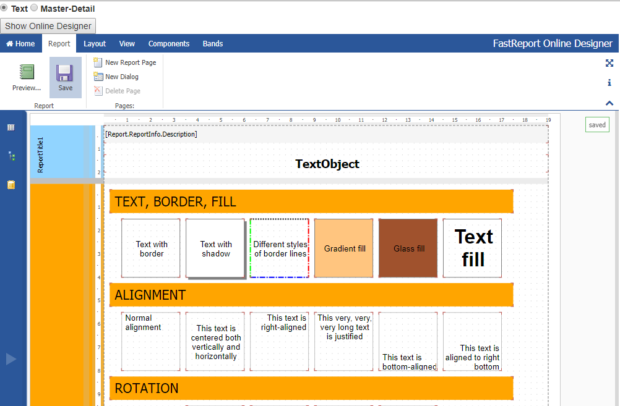This screenshot has width=620, height=406.
Task: Open the properties panel icon in the sidebar
Action: pyautogui.click(x=11, y=127)
